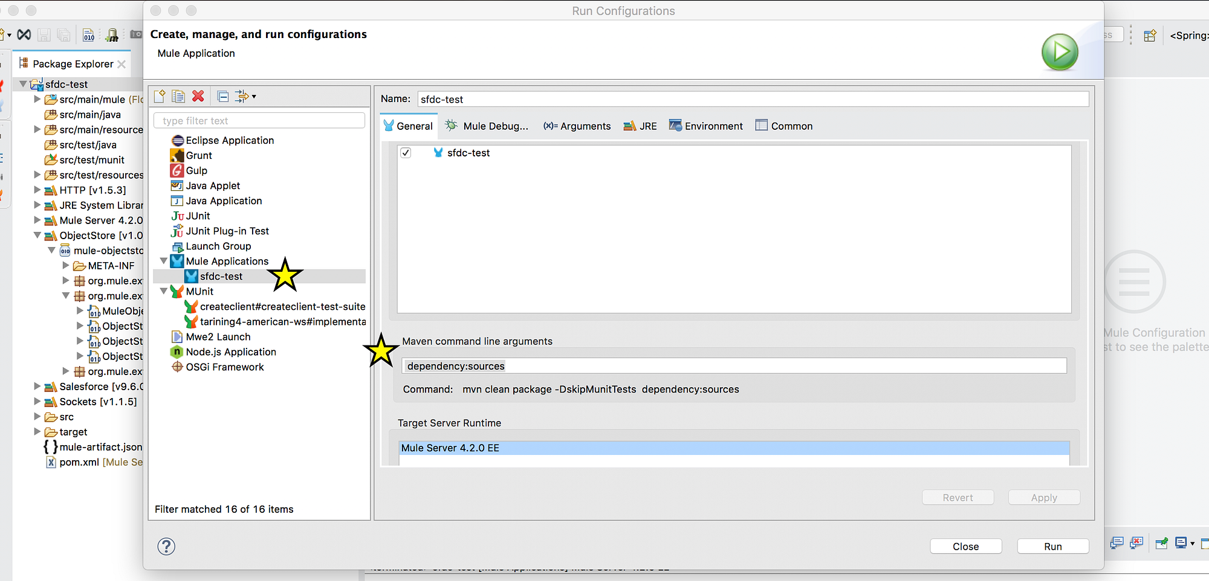1209x581 pixels.
Task: Expand Salesforce in Package Explorer
Action: 37,387
